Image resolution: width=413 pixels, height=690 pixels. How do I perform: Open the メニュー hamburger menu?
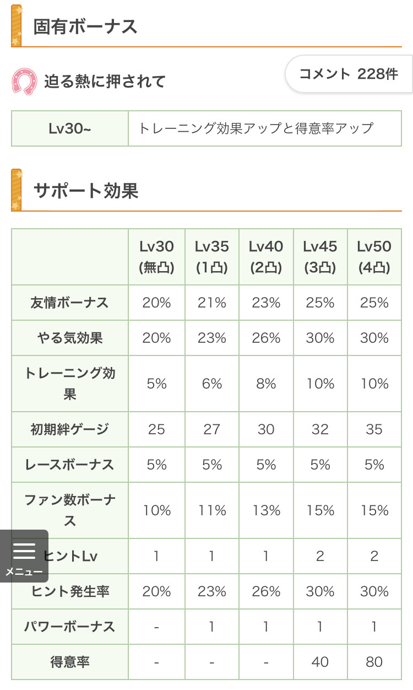pos(24,556)
